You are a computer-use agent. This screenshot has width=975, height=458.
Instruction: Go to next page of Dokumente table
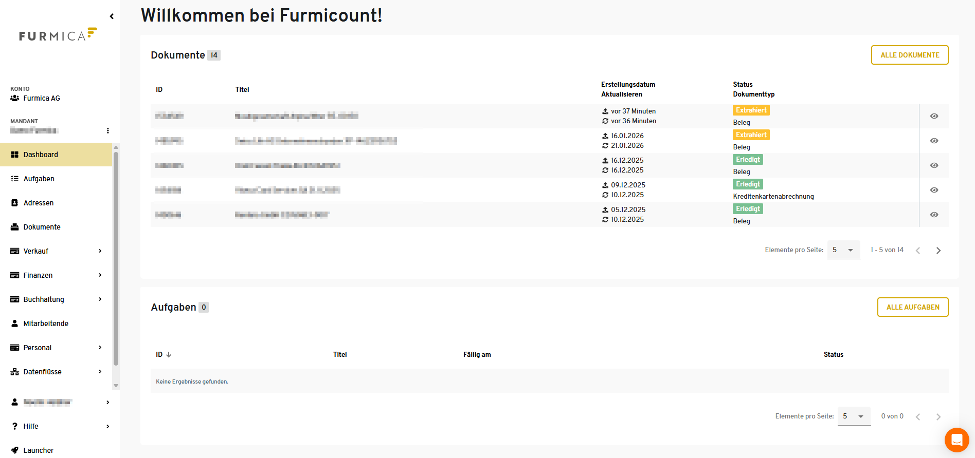pyautogui.click(x=938, y=251)
